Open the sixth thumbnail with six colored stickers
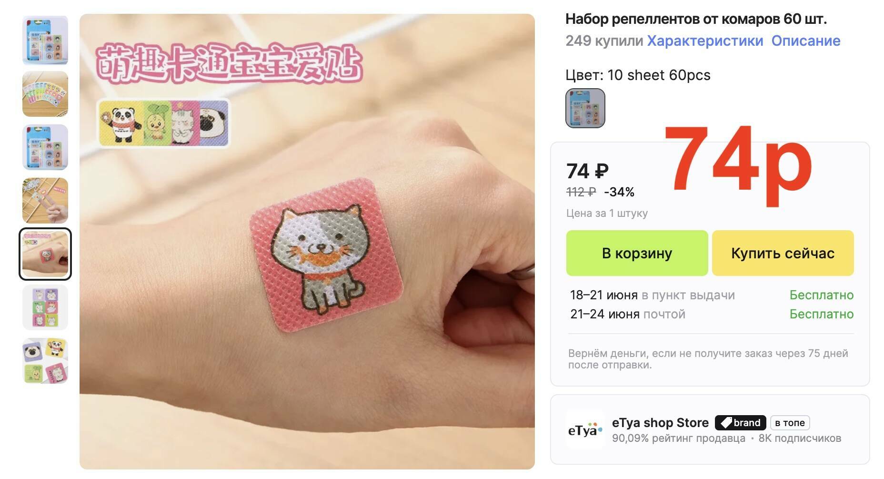The image size is (884, 479). click(x=45, y=307)
